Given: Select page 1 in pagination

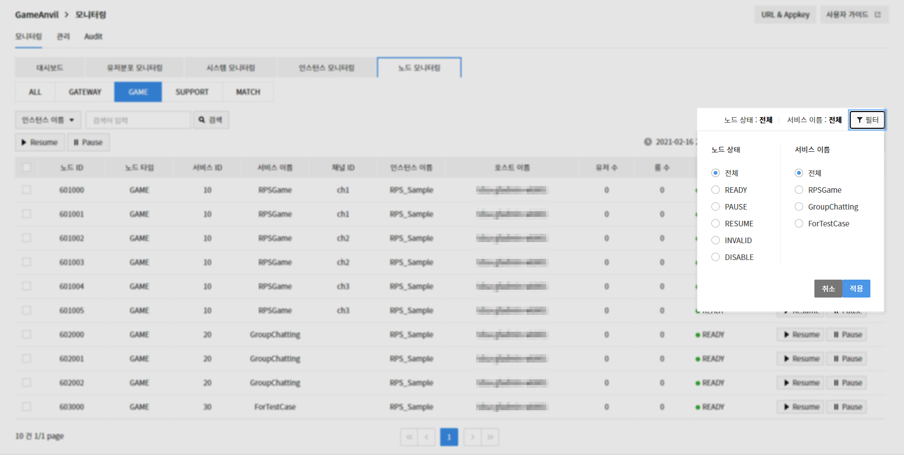Looking at the screenshot, I should coord(449,437).
